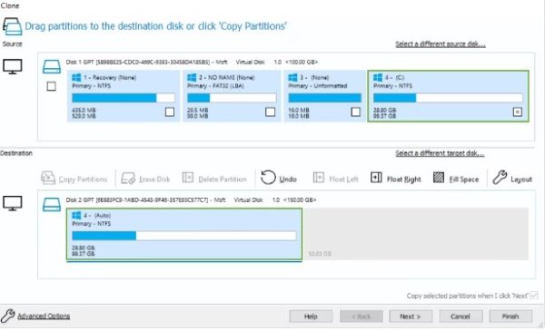Click Windows logo on Recovery partition
Screen dimensions: 545x331
pyautogui.click(x=76, y=77)
